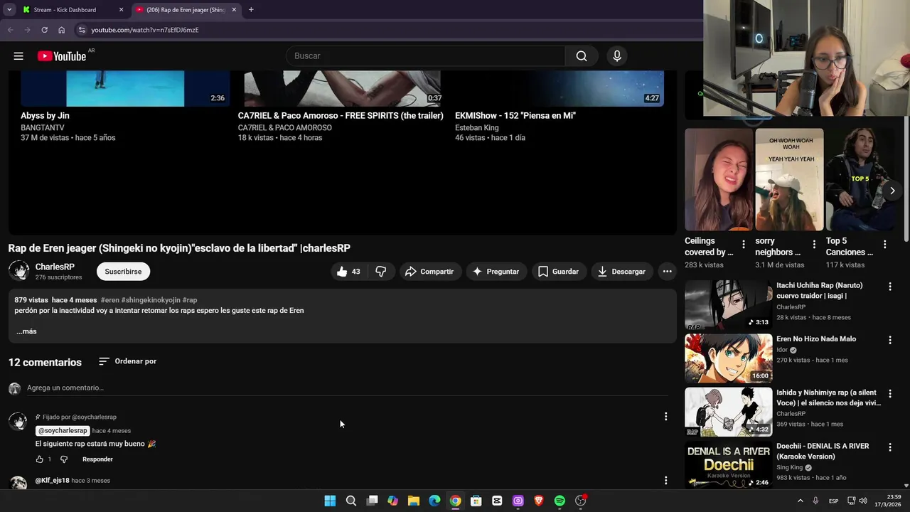Viewport: 910px width, 512px height.
Task: Open options menu for sorry neighbors short
Action: point(814,245)
